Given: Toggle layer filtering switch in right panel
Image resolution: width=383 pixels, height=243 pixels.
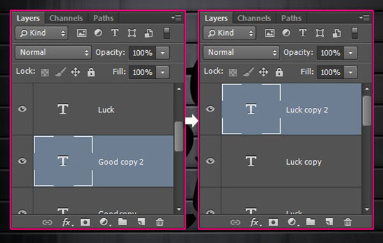Looking at the screenshot, I should click(x=355, y=33).
